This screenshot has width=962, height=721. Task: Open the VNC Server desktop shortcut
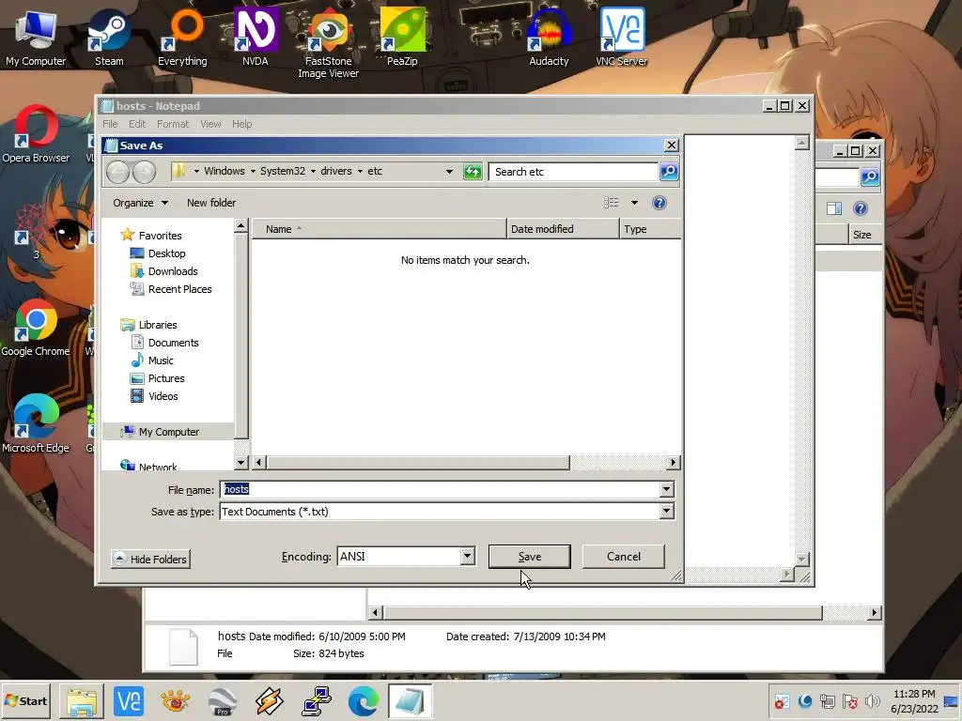pyautogui.click(x=622, y=38)
